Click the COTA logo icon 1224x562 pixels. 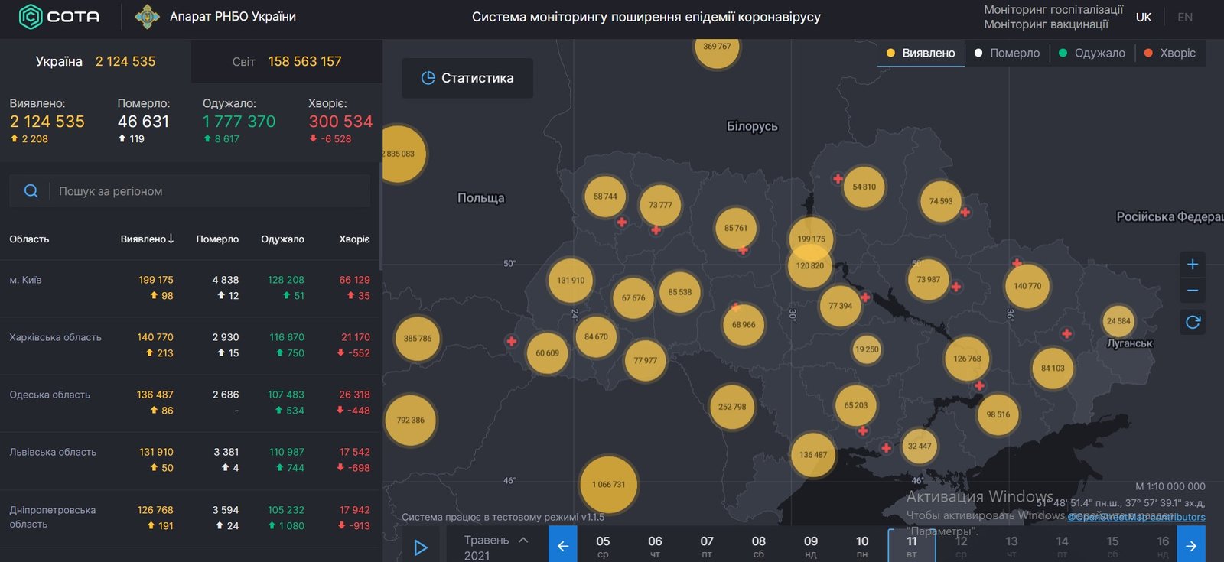(31, 17)
